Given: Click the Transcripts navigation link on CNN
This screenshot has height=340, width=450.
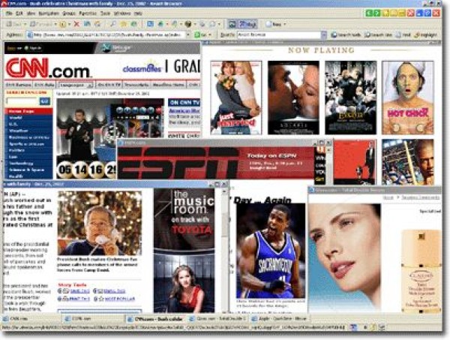Looking at the screenshot, I should (136, 85).
